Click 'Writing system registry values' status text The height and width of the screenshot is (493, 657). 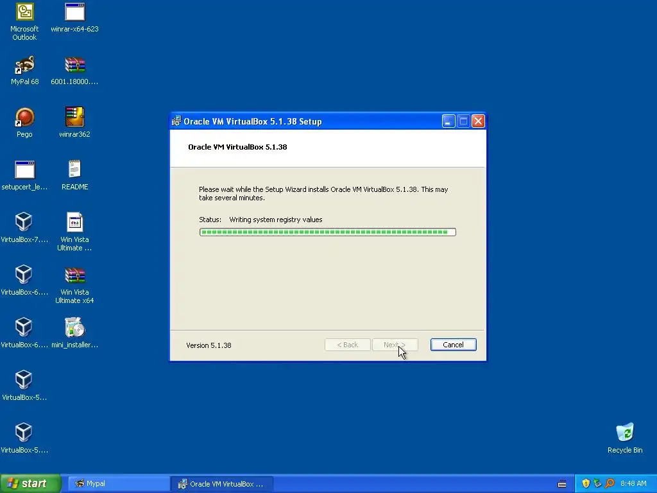tap(276, 220)
